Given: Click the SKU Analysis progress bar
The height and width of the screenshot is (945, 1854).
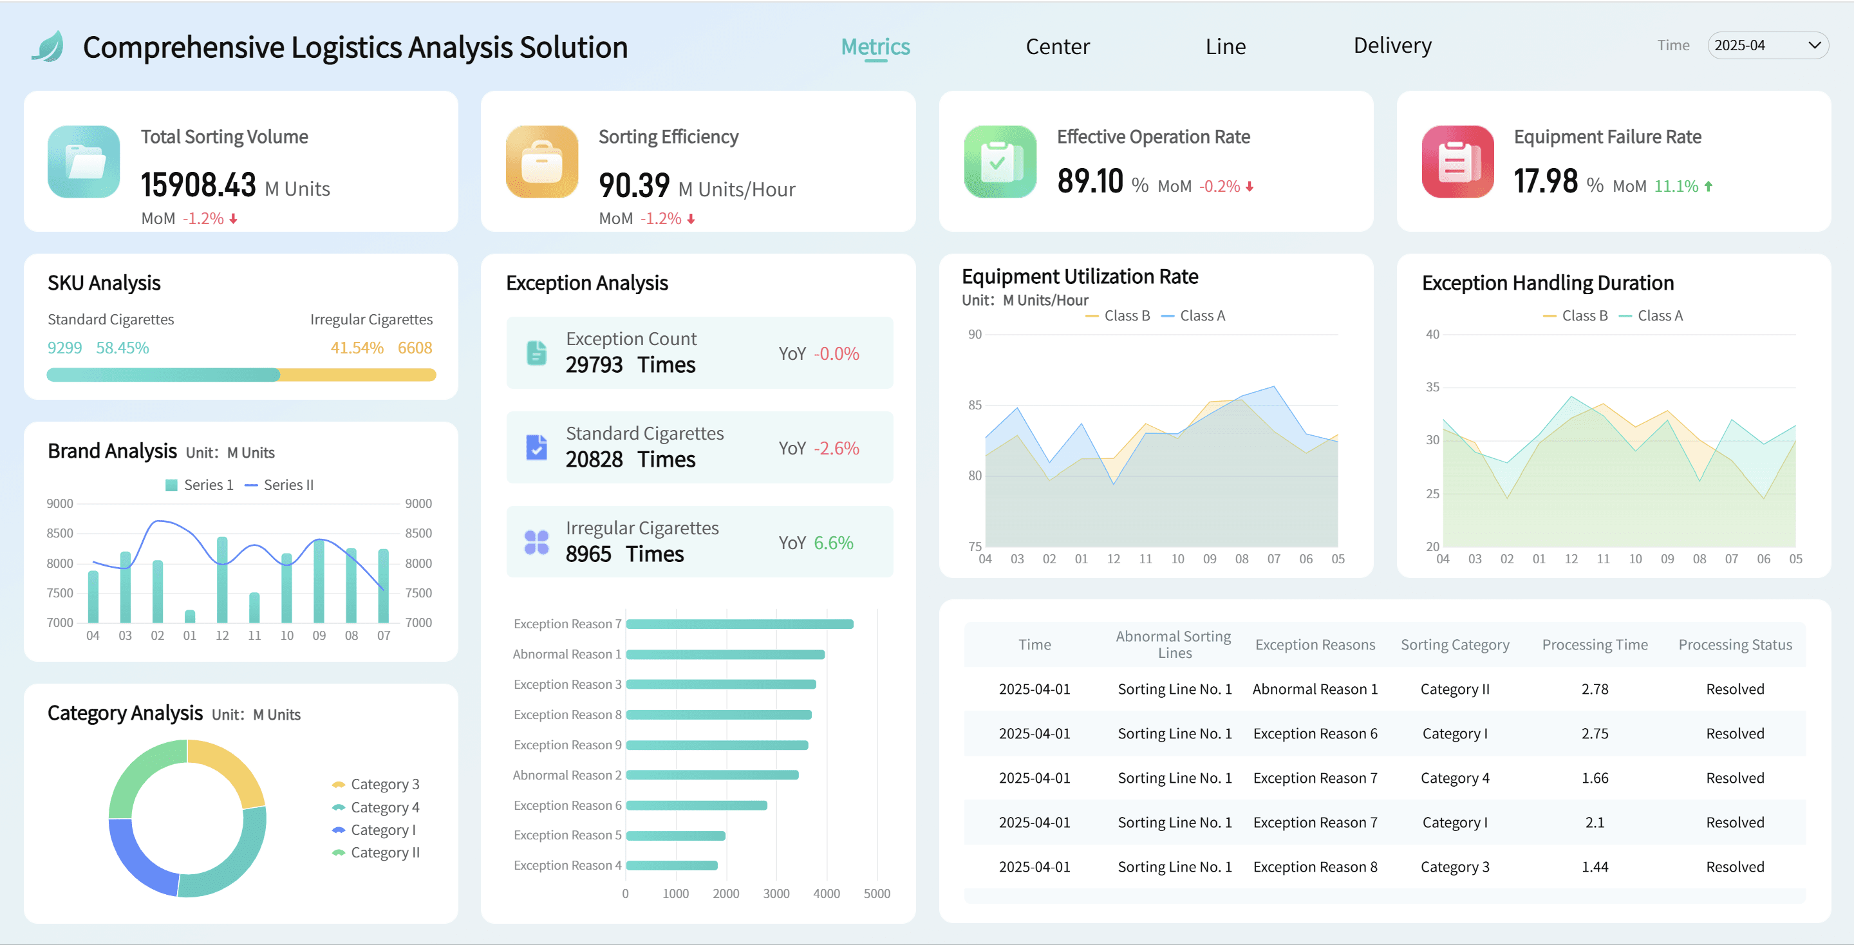Looking at the screenshot, I should pos(241,375).
